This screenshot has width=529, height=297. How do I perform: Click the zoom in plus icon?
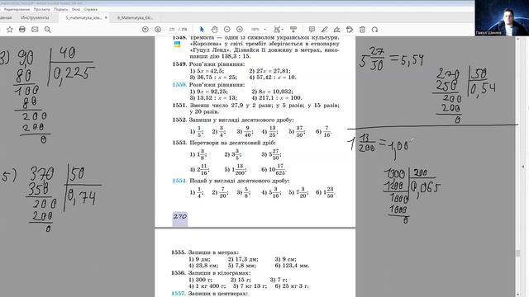click(240, 30)
